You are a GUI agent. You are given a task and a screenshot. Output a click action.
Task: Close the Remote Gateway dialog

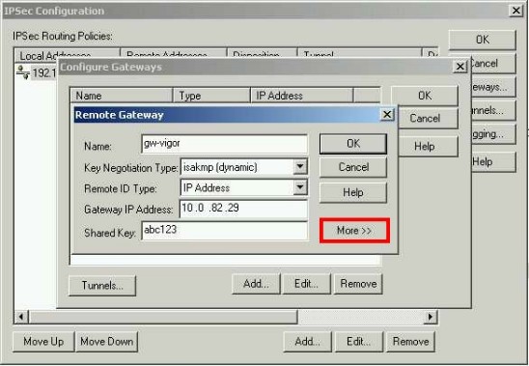coord(387,115)
